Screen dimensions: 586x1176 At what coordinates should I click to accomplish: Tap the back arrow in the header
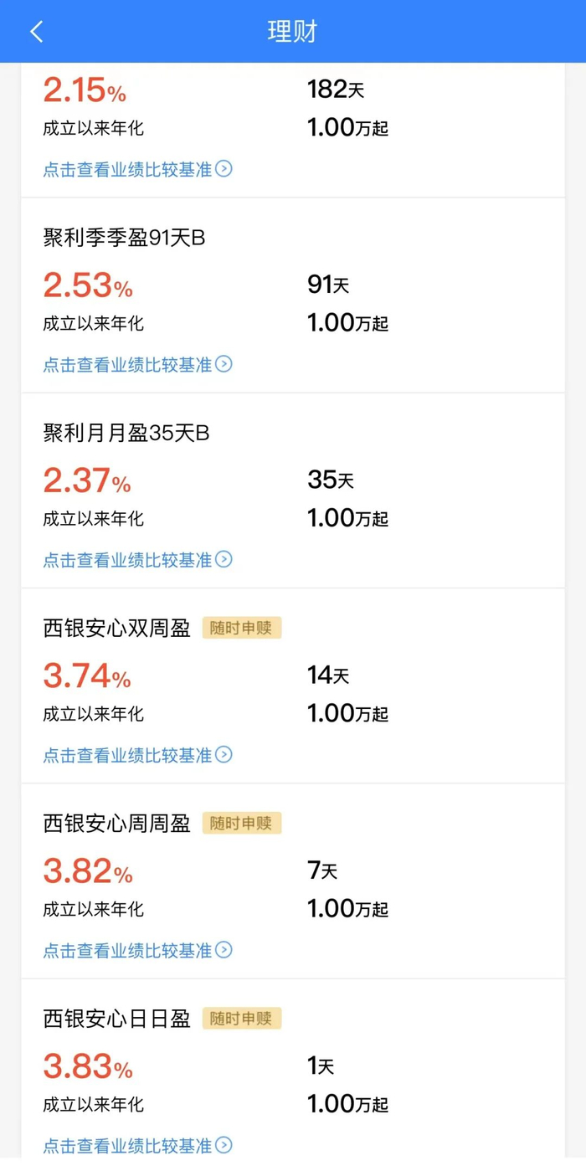(x=37, y=30)
